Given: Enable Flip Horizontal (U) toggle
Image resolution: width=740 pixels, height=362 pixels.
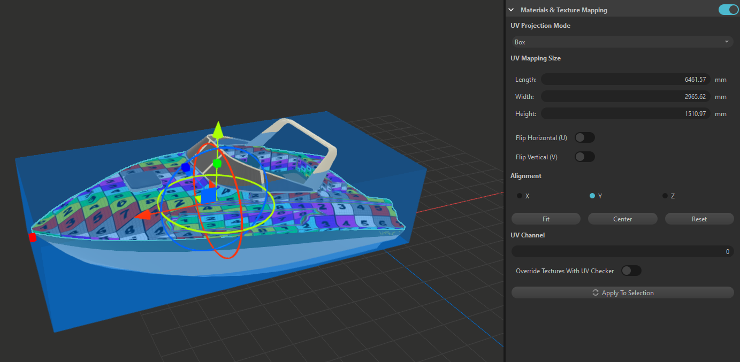Looking at the screenshot, I should click(584, 138).
